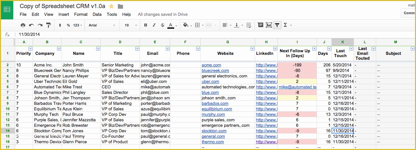416x150 pixels.
Task: Open murphy.com website link
Action: point(213,115)
